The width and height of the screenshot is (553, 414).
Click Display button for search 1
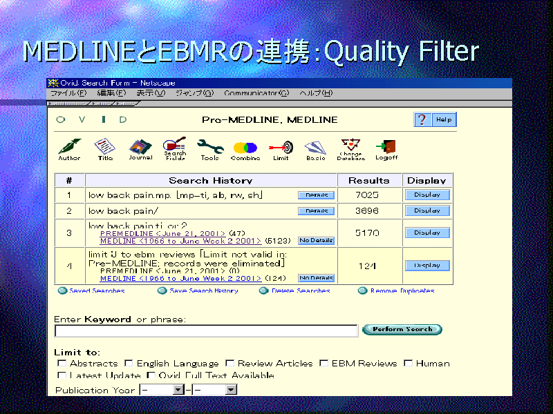point(427,195)
